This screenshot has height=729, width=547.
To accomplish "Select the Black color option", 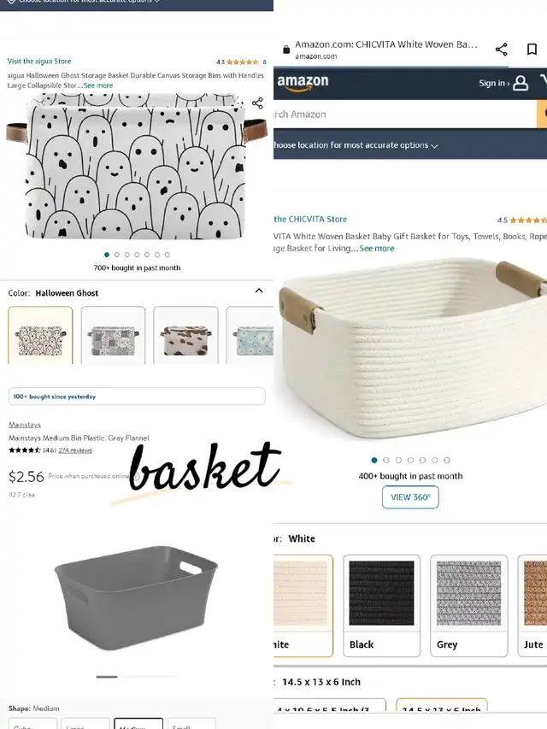I will (x=381, y=605).
